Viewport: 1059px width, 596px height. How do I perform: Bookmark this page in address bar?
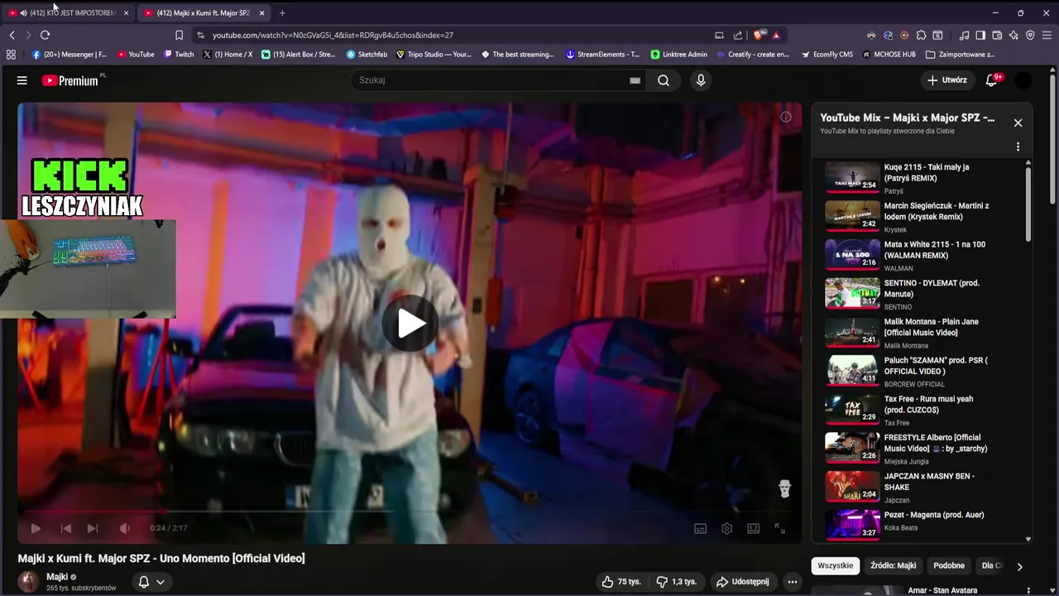[179, 35]
